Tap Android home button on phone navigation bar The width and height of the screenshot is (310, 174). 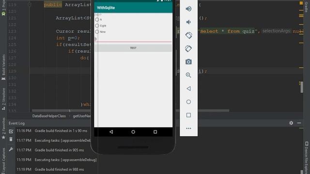(x=133, y=132)
